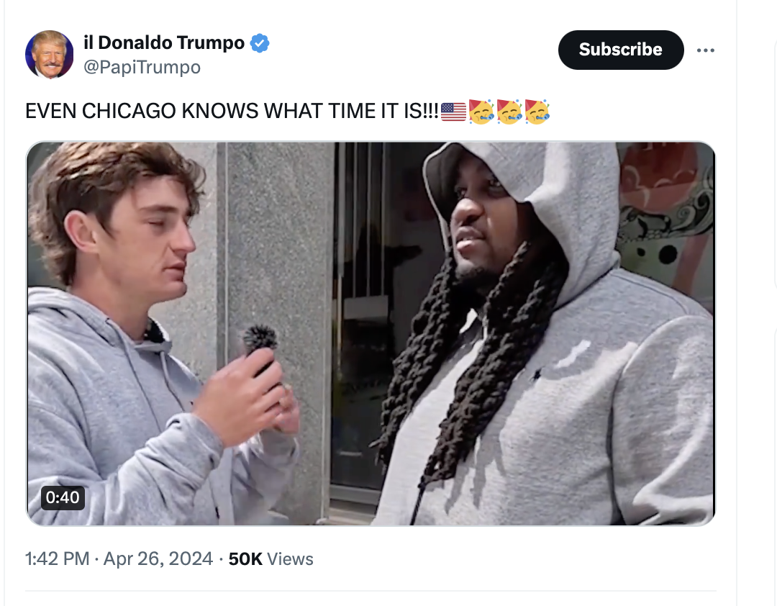Image resolution: width=777 pixels, height=606 pixels.
Task: Click the Apr 26, 2024 date
Action: [158, 559]
